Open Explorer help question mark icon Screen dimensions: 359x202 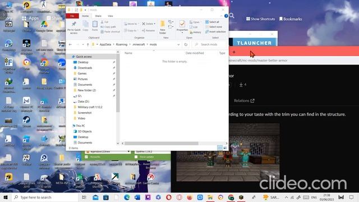226,16
